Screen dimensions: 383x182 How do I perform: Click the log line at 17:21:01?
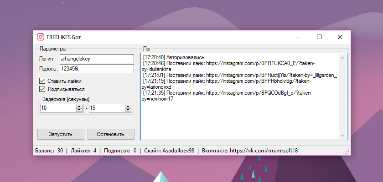click(240, 75)
